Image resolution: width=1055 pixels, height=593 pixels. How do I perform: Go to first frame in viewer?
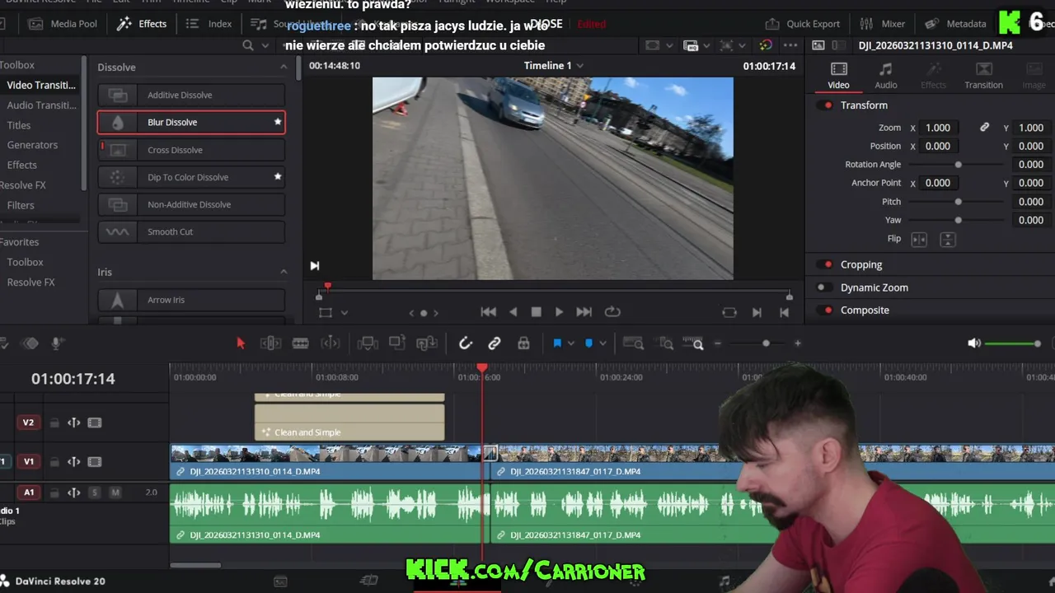tap(489, 312)
